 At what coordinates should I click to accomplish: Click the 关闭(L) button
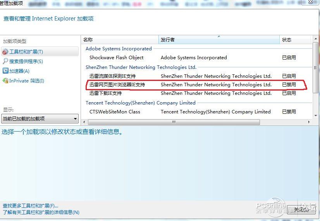[301, 209]
